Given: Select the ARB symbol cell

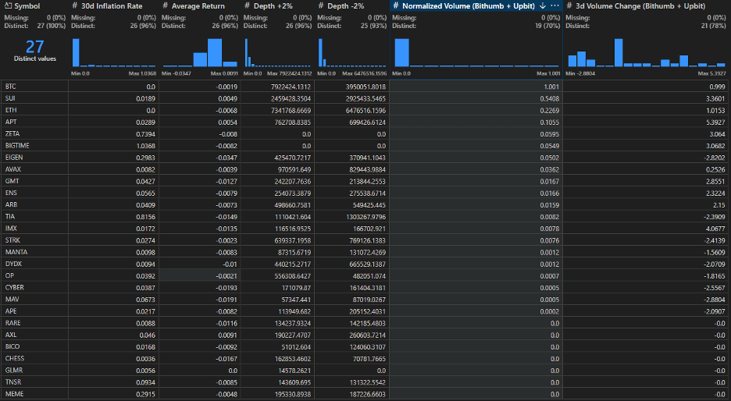Looking at the screenshot, I should click(x=34, y=205).
